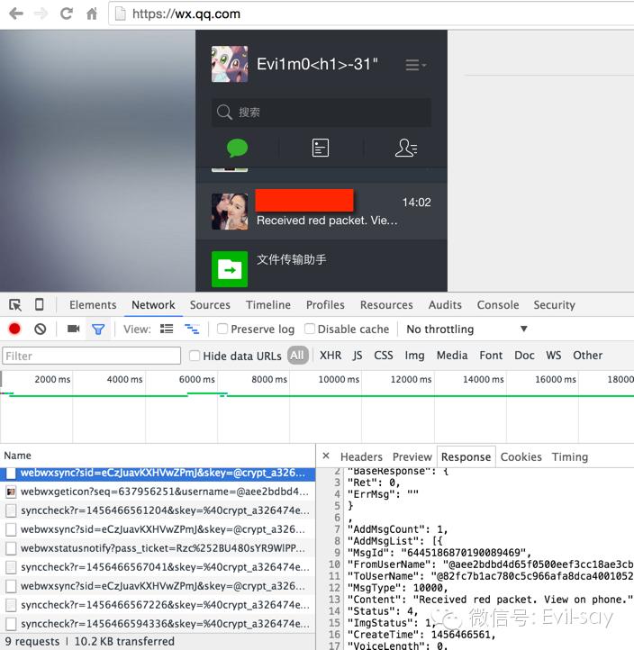The image size is (634, 650).
Task: Select syncheck?r=1456466561204 request row
Action: (158, 510)
